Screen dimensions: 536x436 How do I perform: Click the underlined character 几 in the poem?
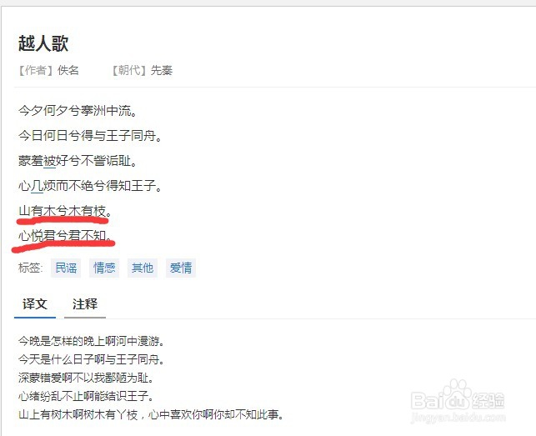click(37, 186)
